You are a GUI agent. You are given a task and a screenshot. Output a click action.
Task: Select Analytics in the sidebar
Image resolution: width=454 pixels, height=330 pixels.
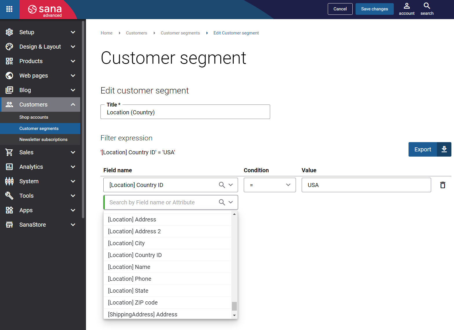(40, 167)
